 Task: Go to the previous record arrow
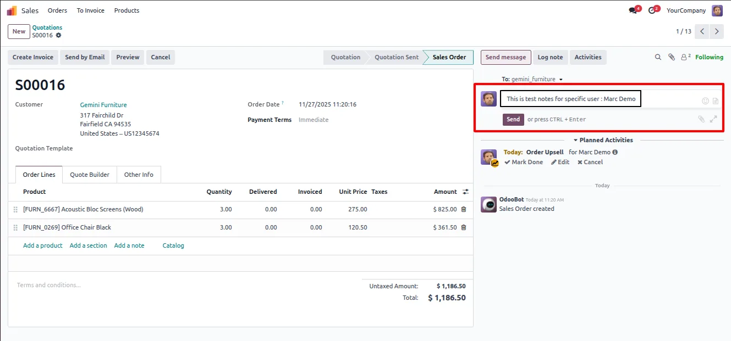pos(702,31)
